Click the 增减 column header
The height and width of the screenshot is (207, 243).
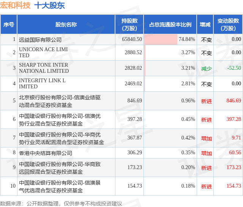tap(205, 24)
